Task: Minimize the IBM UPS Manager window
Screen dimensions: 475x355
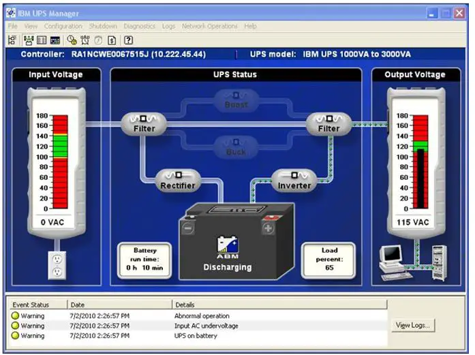Action: [x=432, y=14]
